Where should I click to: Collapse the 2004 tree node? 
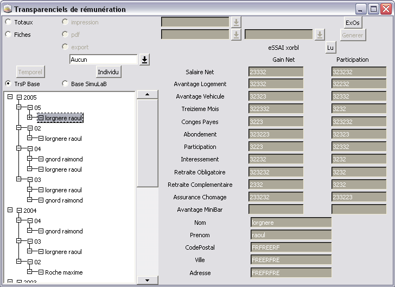10,210
